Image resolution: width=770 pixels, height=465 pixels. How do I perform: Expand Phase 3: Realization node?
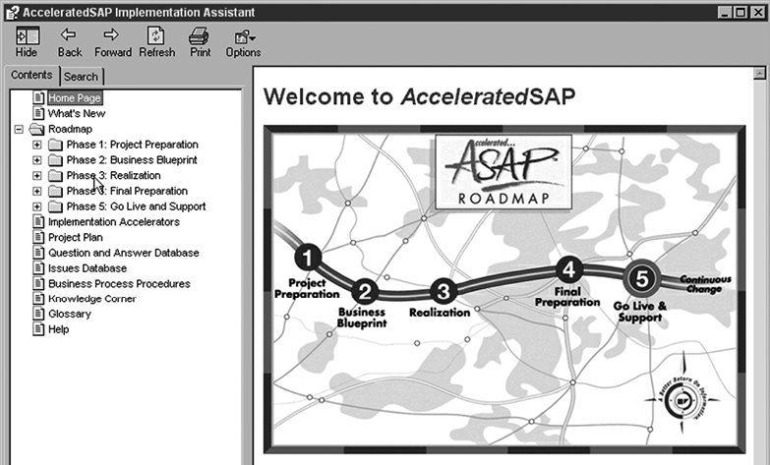(x=36, y=176)
